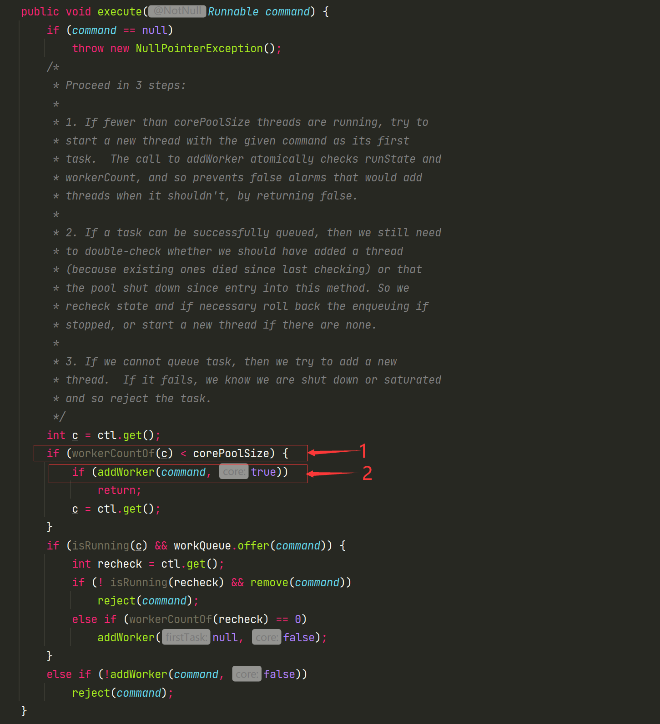Click "false" in the "else if (!addWorker" line
The image size is (660, 724).
coord(279,674)
